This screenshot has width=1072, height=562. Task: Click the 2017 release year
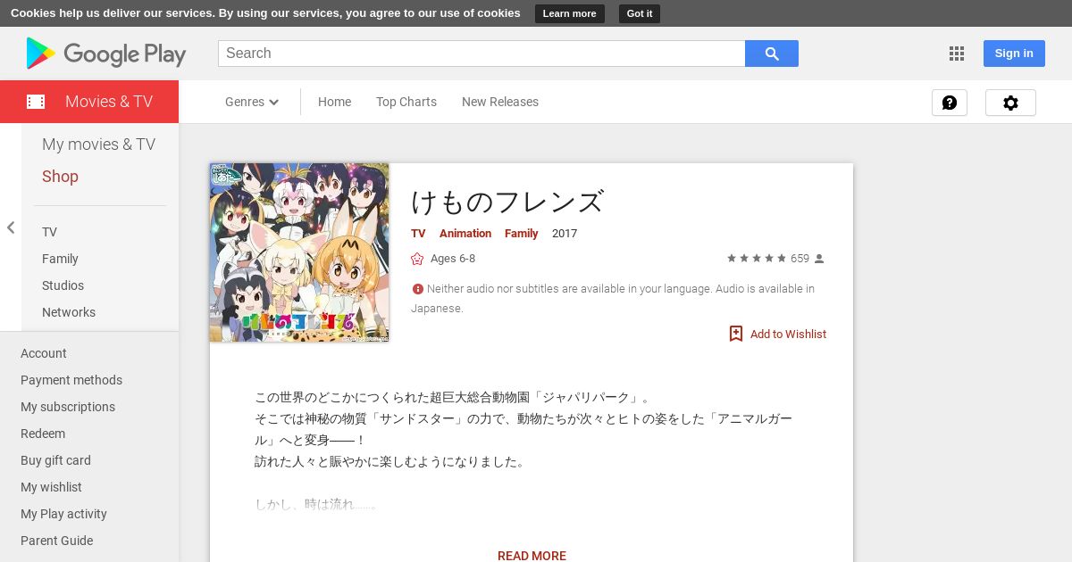[x=565, y=234]
